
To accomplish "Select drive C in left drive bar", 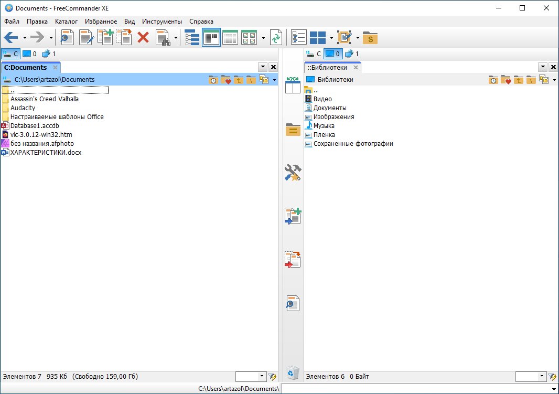I will [10, 54].
